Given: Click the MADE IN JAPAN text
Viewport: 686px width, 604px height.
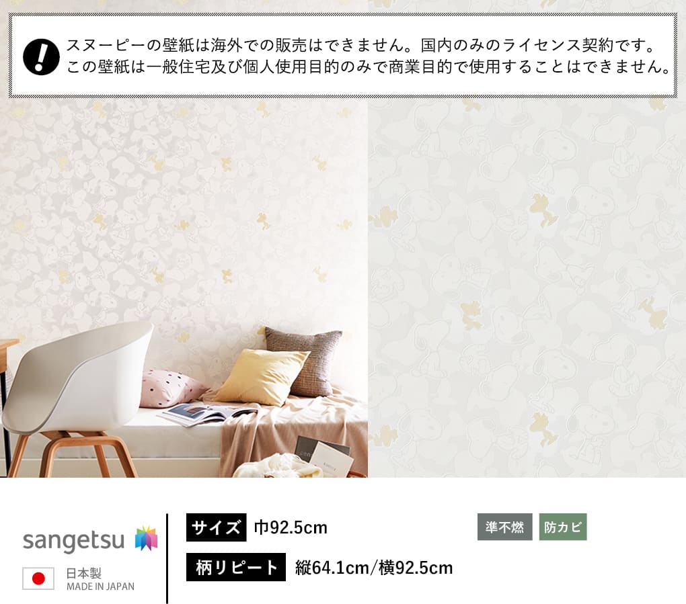Looking at the screenshot, I should point(100,587).
